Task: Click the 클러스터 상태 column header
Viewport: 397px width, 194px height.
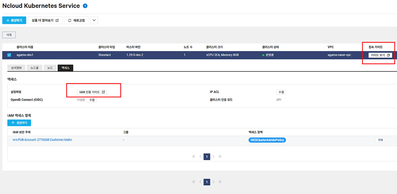Action: coord(270,47)
